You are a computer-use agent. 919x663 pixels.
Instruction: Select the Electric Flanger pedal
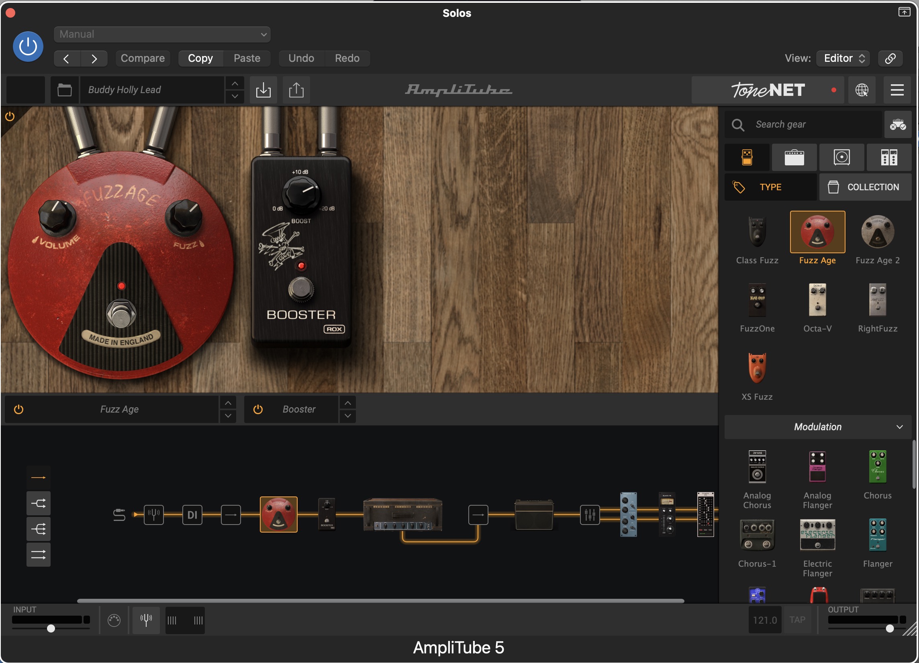click(x=817, y=548)
